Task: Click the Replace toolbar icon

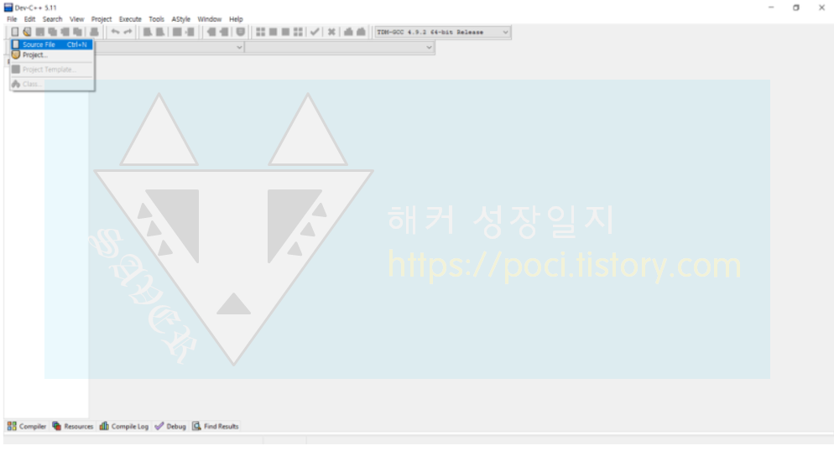Action: (159, 32)
